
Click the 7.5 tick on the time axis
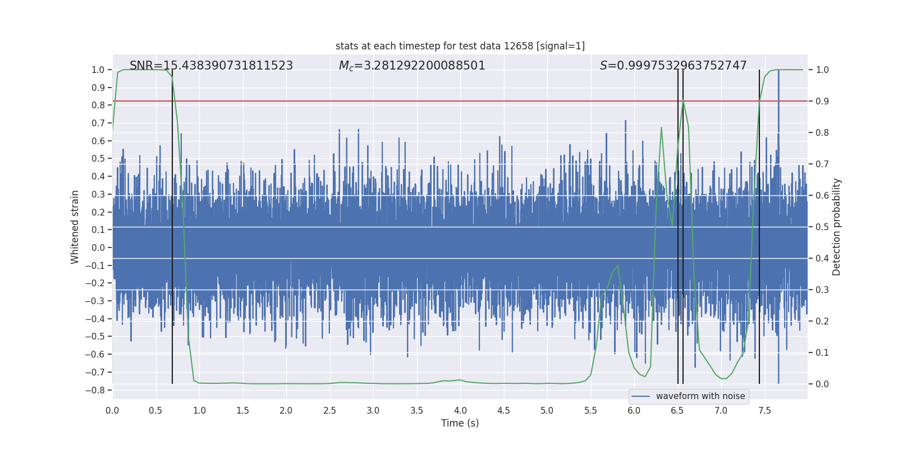[x=764, y=410]
